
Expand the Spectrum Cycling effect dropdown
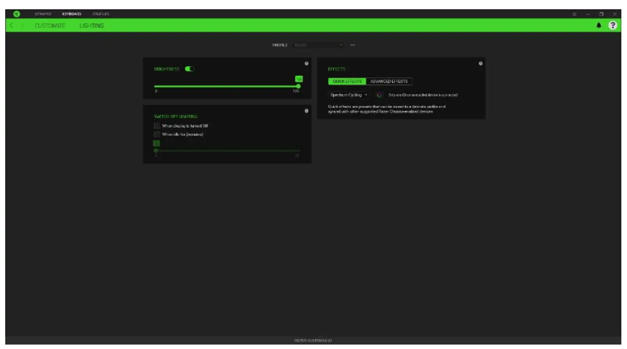click(x=349, y=95)
